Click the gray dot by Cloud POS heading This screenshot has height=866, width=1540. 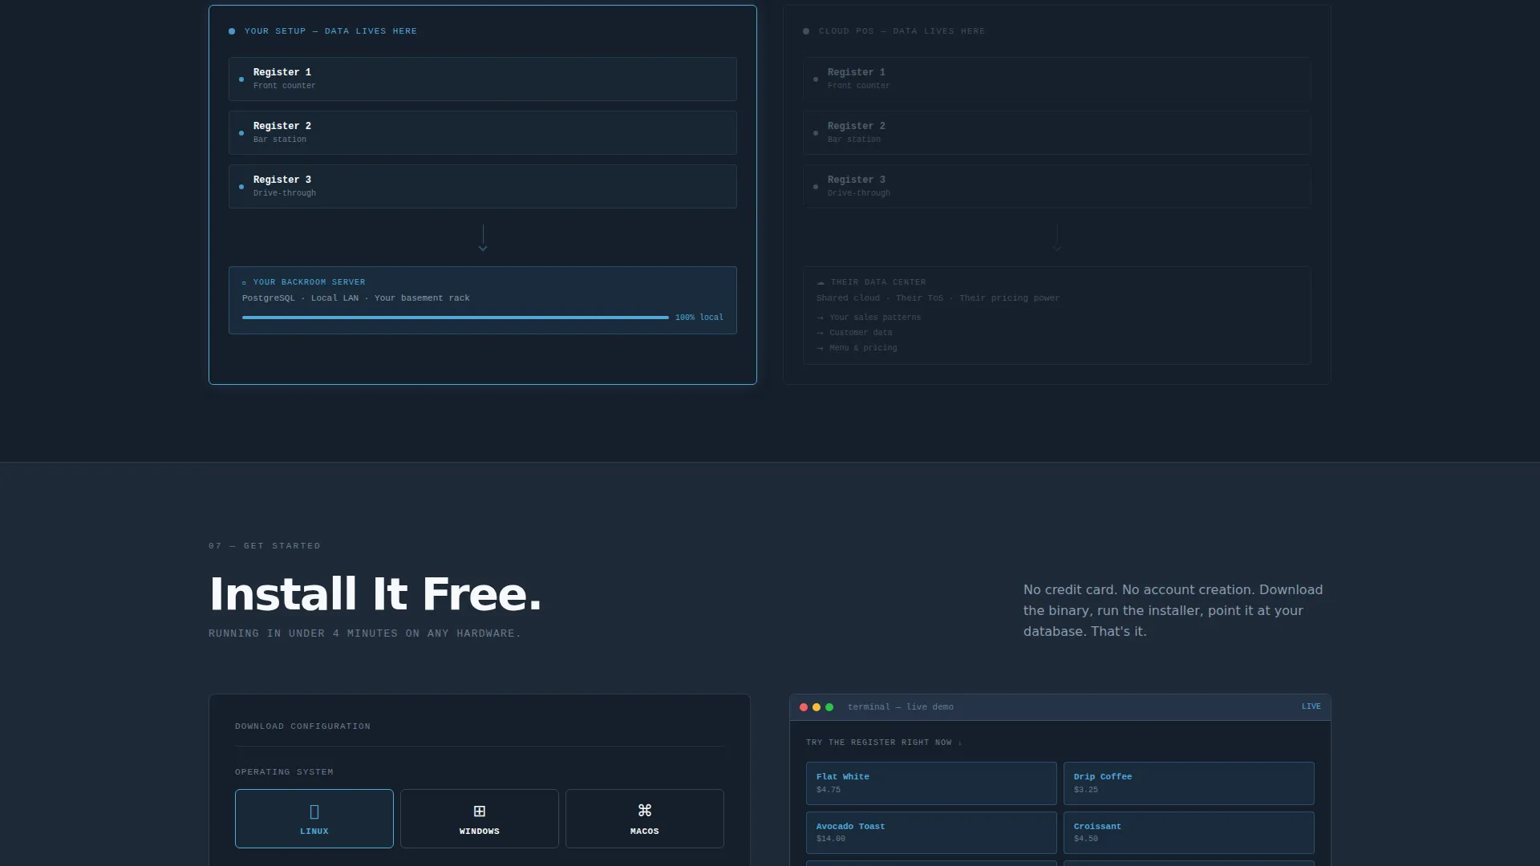pyautogui.click(x=806, y=31)
